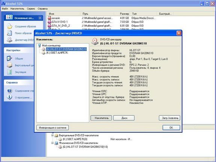This screenshot has width=216, height=162.
Task: Click the Загр./извлечь button
Action: coord(169,118)
